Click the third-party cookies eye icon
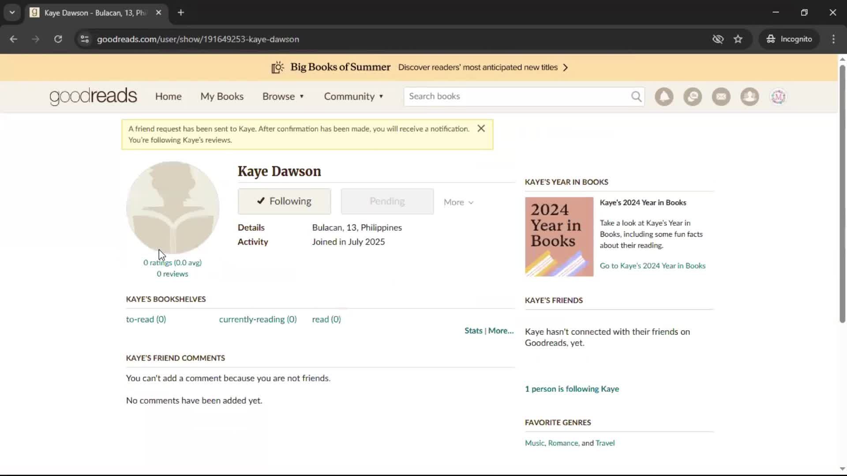 [718, 39]
